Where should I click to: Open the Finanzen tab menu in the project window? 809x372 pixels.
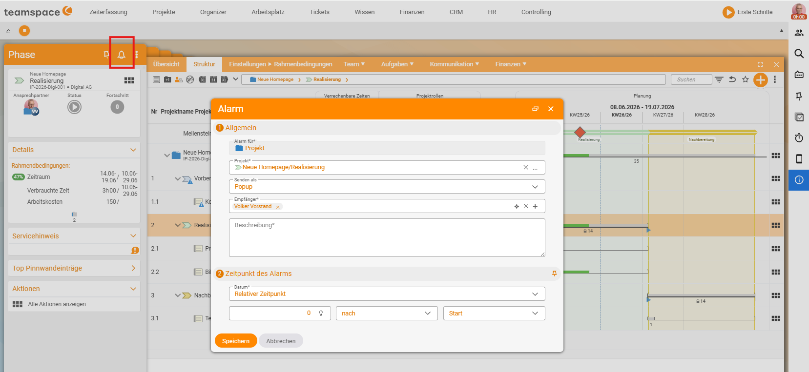pos(511,64)
